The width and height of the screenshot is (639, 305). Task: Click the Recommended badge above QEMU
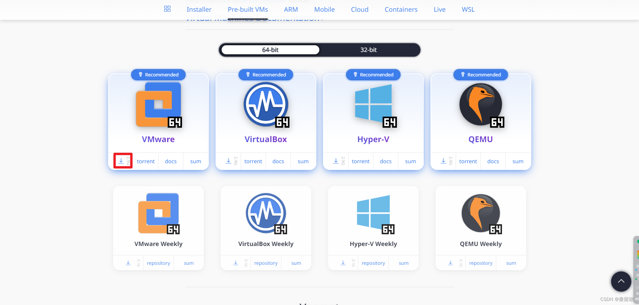click(481, 74)
